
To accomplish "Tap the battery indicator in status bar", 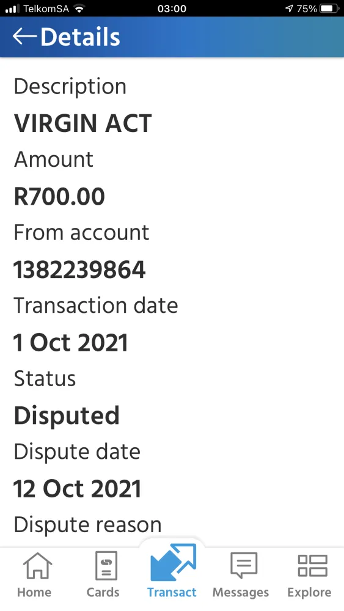I will click(329, 8).
